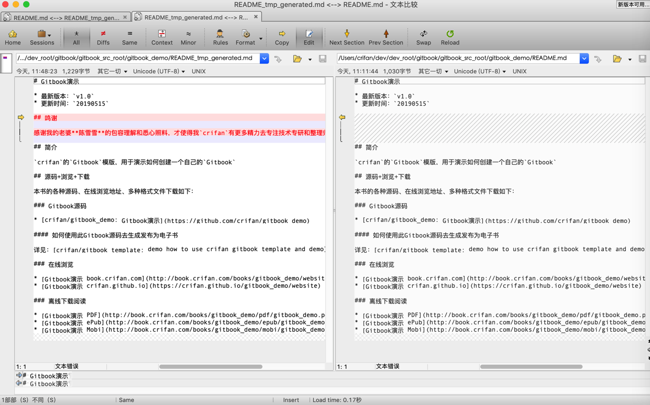The width and height of the screenshot is (650, 405).
Task: Toggle Minor differences option
Action: (188, 37)
